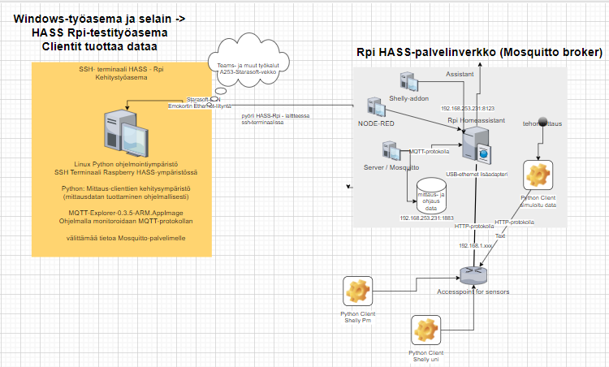Select the orange SSH-terminaali container box
This screenshot has width=609, height=367.
pos(122,159)
